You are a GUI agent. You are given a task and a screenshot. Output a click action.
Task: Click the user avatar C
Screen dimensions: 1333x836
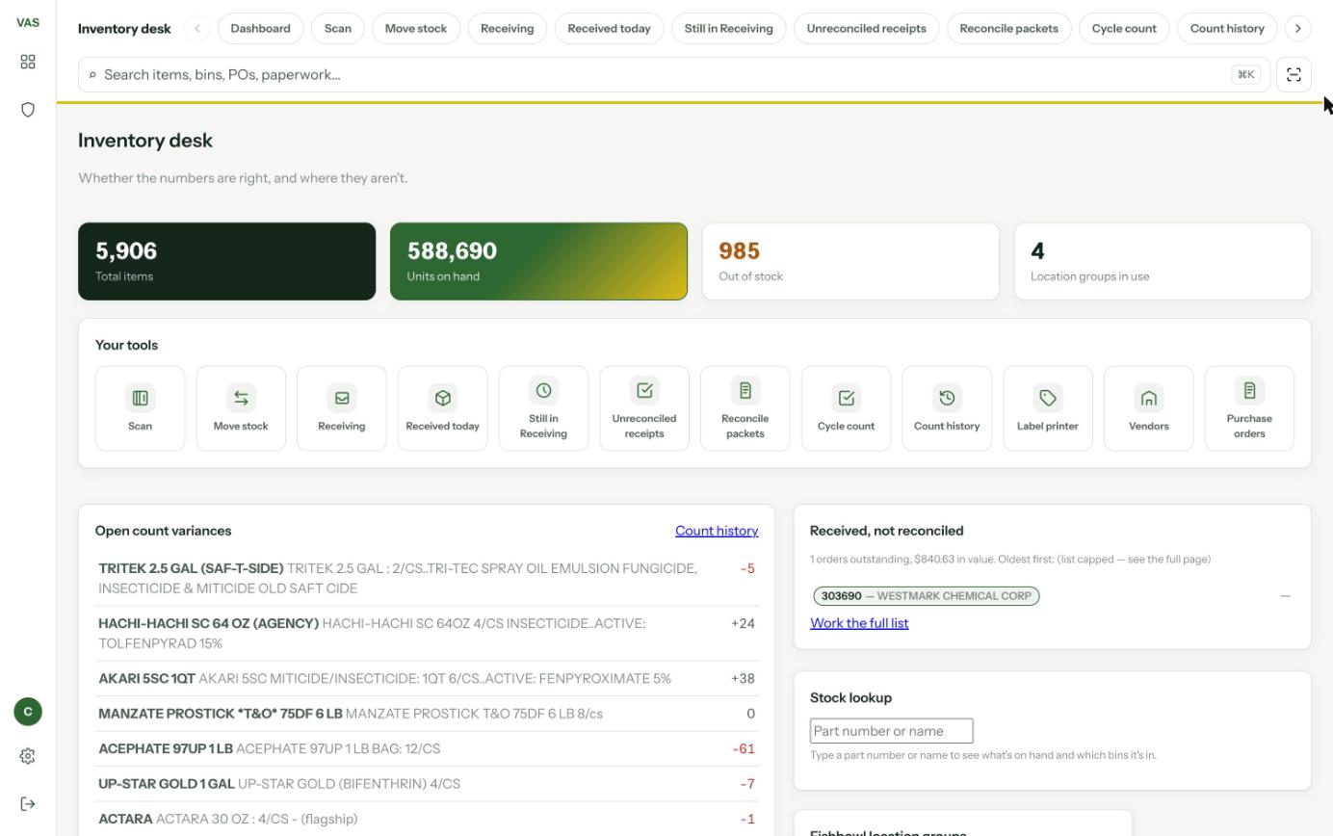tap(28, 712)
